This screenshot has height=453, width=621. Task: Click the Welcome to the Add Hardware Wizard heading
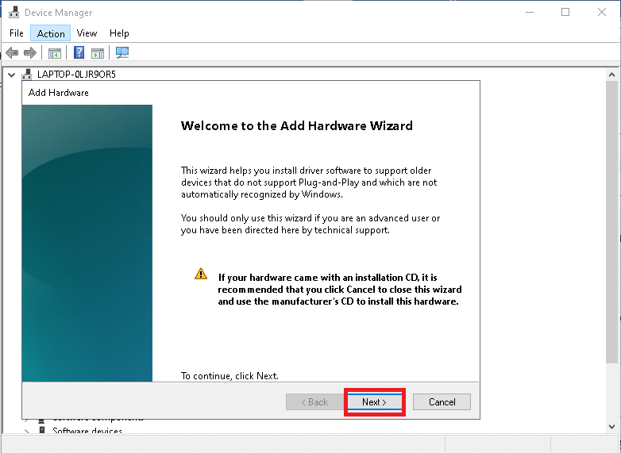pyautogui.click(x=297, y=125)
